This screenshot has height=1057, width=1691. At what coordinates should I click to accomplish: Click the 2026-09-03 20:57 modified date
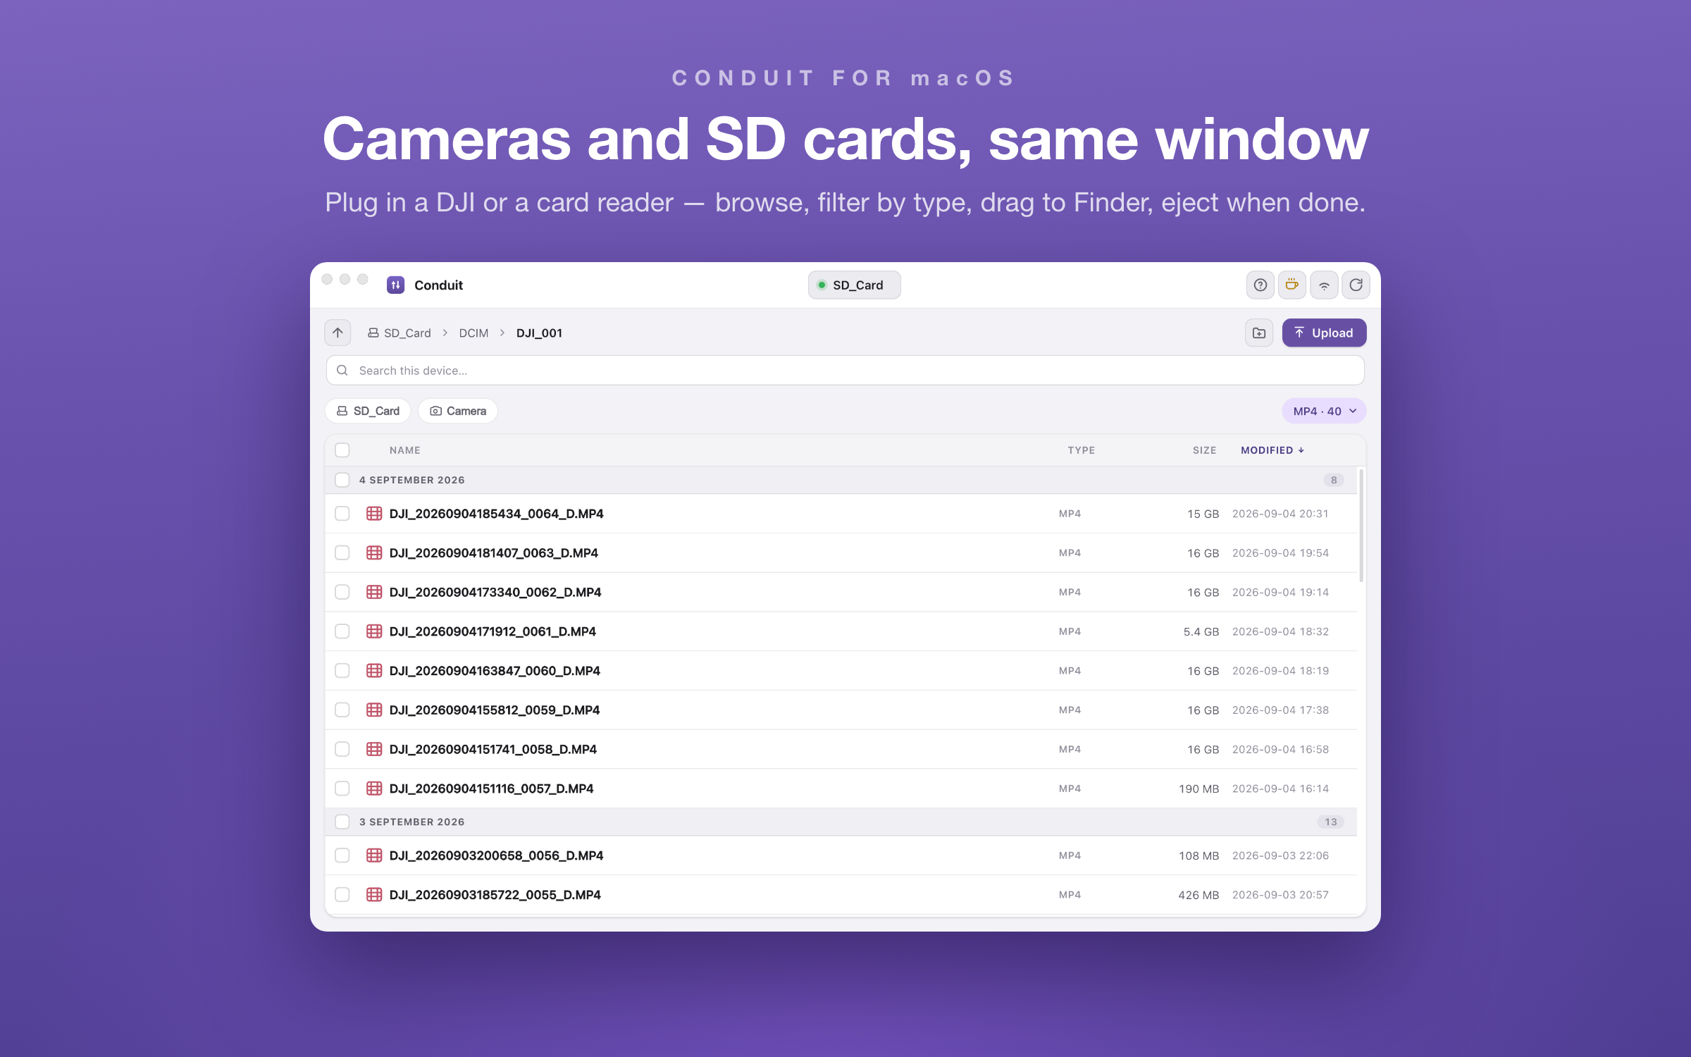pos(1280,895)
